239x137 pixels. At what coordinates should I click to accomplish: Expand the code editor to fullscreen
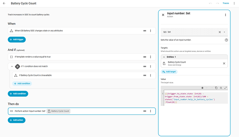point(225,88)
